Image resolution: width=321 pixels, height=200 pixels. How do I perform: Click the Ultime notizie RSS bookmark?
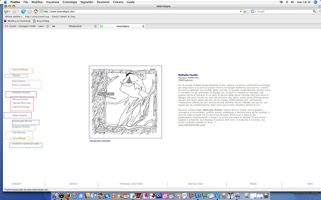pyautogui.click(x=13, y=16)
